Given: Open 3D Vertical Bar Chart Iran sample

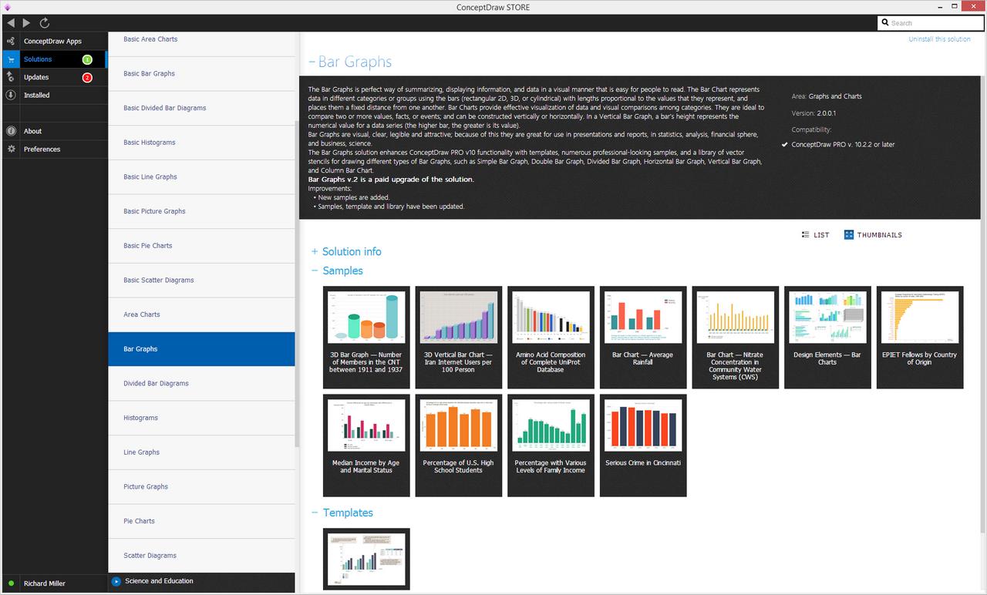Looking at the screenshot, I should pyautogui.click(x=459, y=337).
